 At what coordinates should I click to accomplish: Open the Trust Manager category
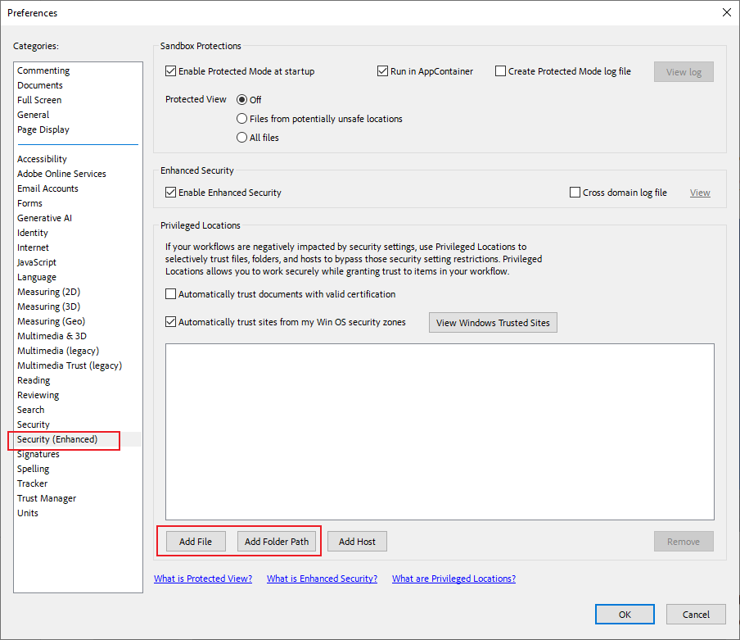[x=46, y=497]
